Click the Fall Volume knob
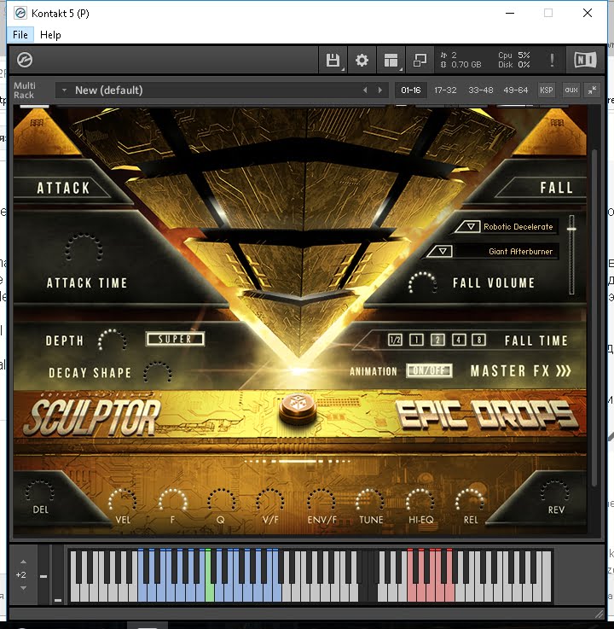This screenshot has width=614, height=629. point(422,283)
